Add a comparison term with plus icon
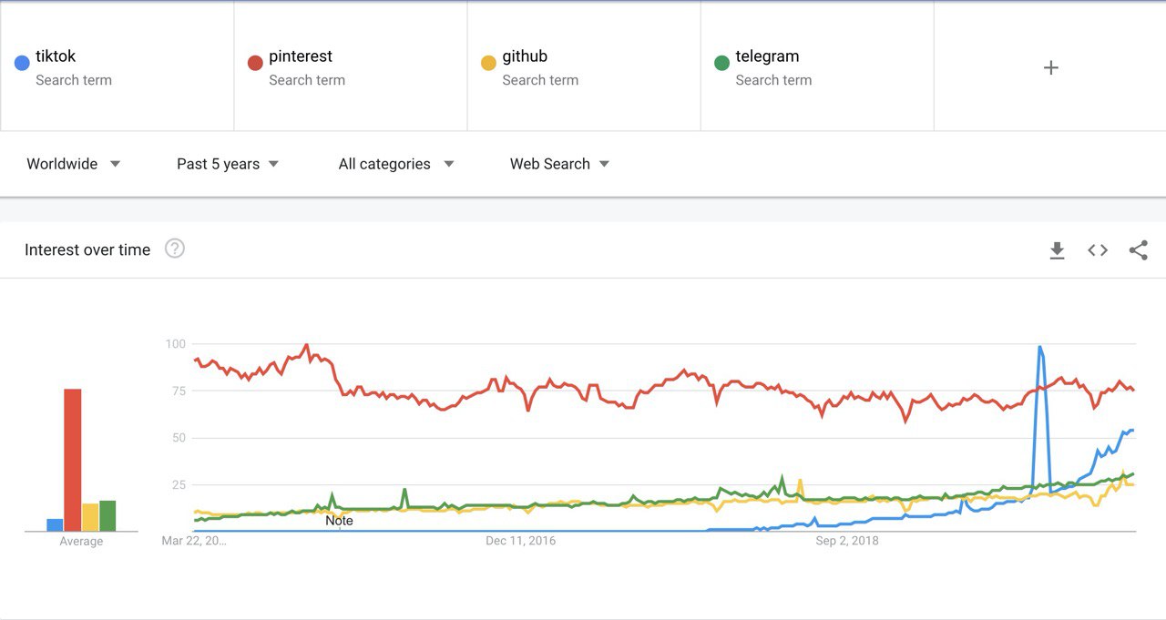This screenshot has height=620, width=1166. [x=1050, y=67]
